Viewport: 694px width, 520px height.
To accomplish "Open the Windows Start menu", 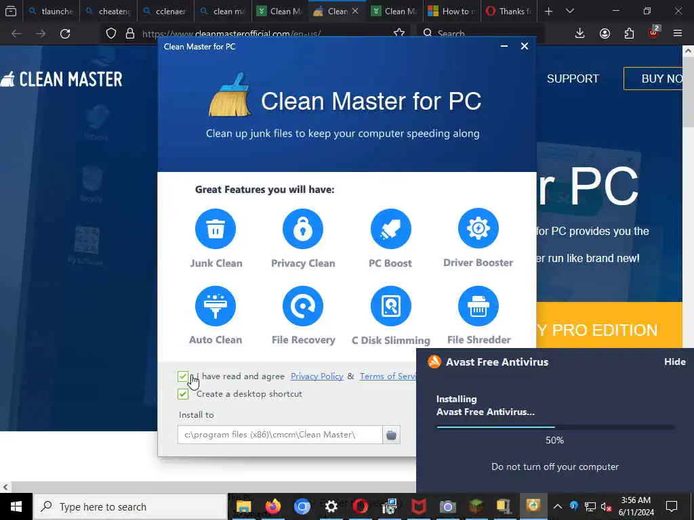I will click(16, 506).
